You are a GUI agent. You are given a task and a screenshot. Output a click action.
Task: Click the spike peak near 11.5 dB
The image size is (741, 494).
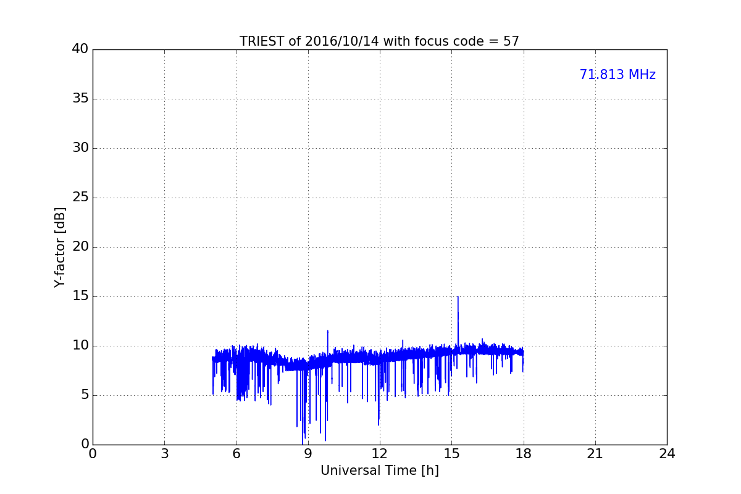pyautogui.click(x=327, y=331)
